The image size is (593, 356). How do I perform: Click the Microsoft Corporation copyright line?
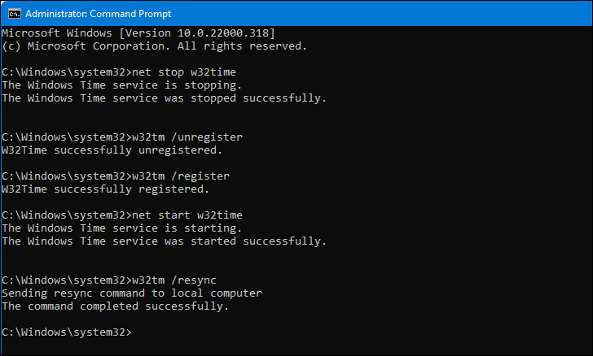155,46
